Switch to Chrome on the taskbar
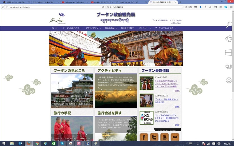This screenshot has width=234, height=146. [x=37, y=143]
